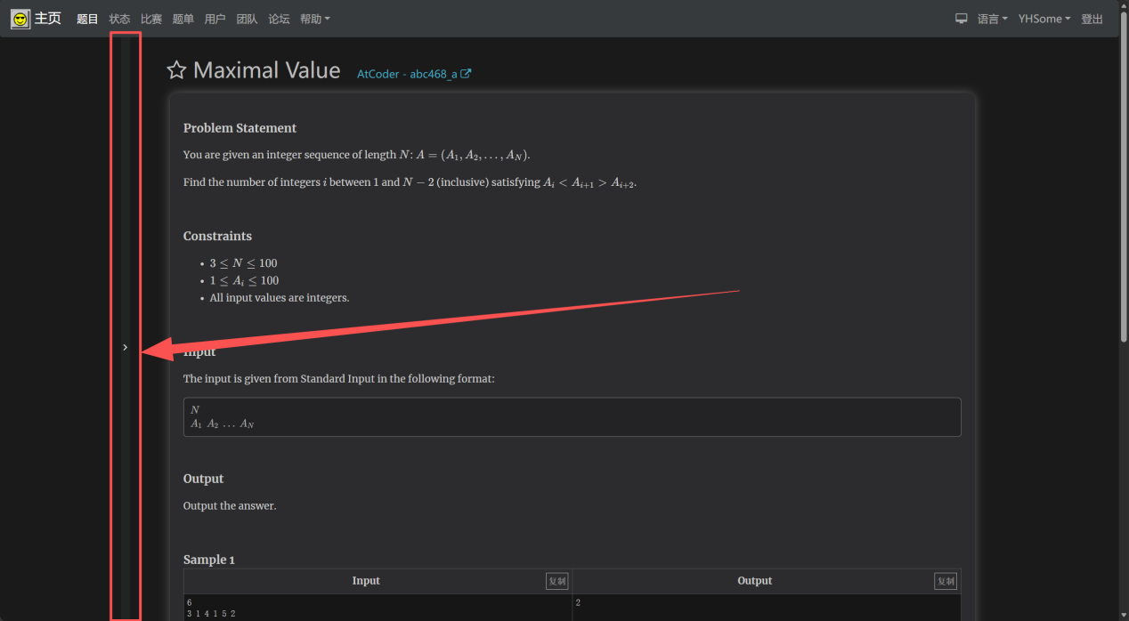Click the 'Output the answer.' text
This screenshot has width=1129, height=621.
(x=230, y=505)
